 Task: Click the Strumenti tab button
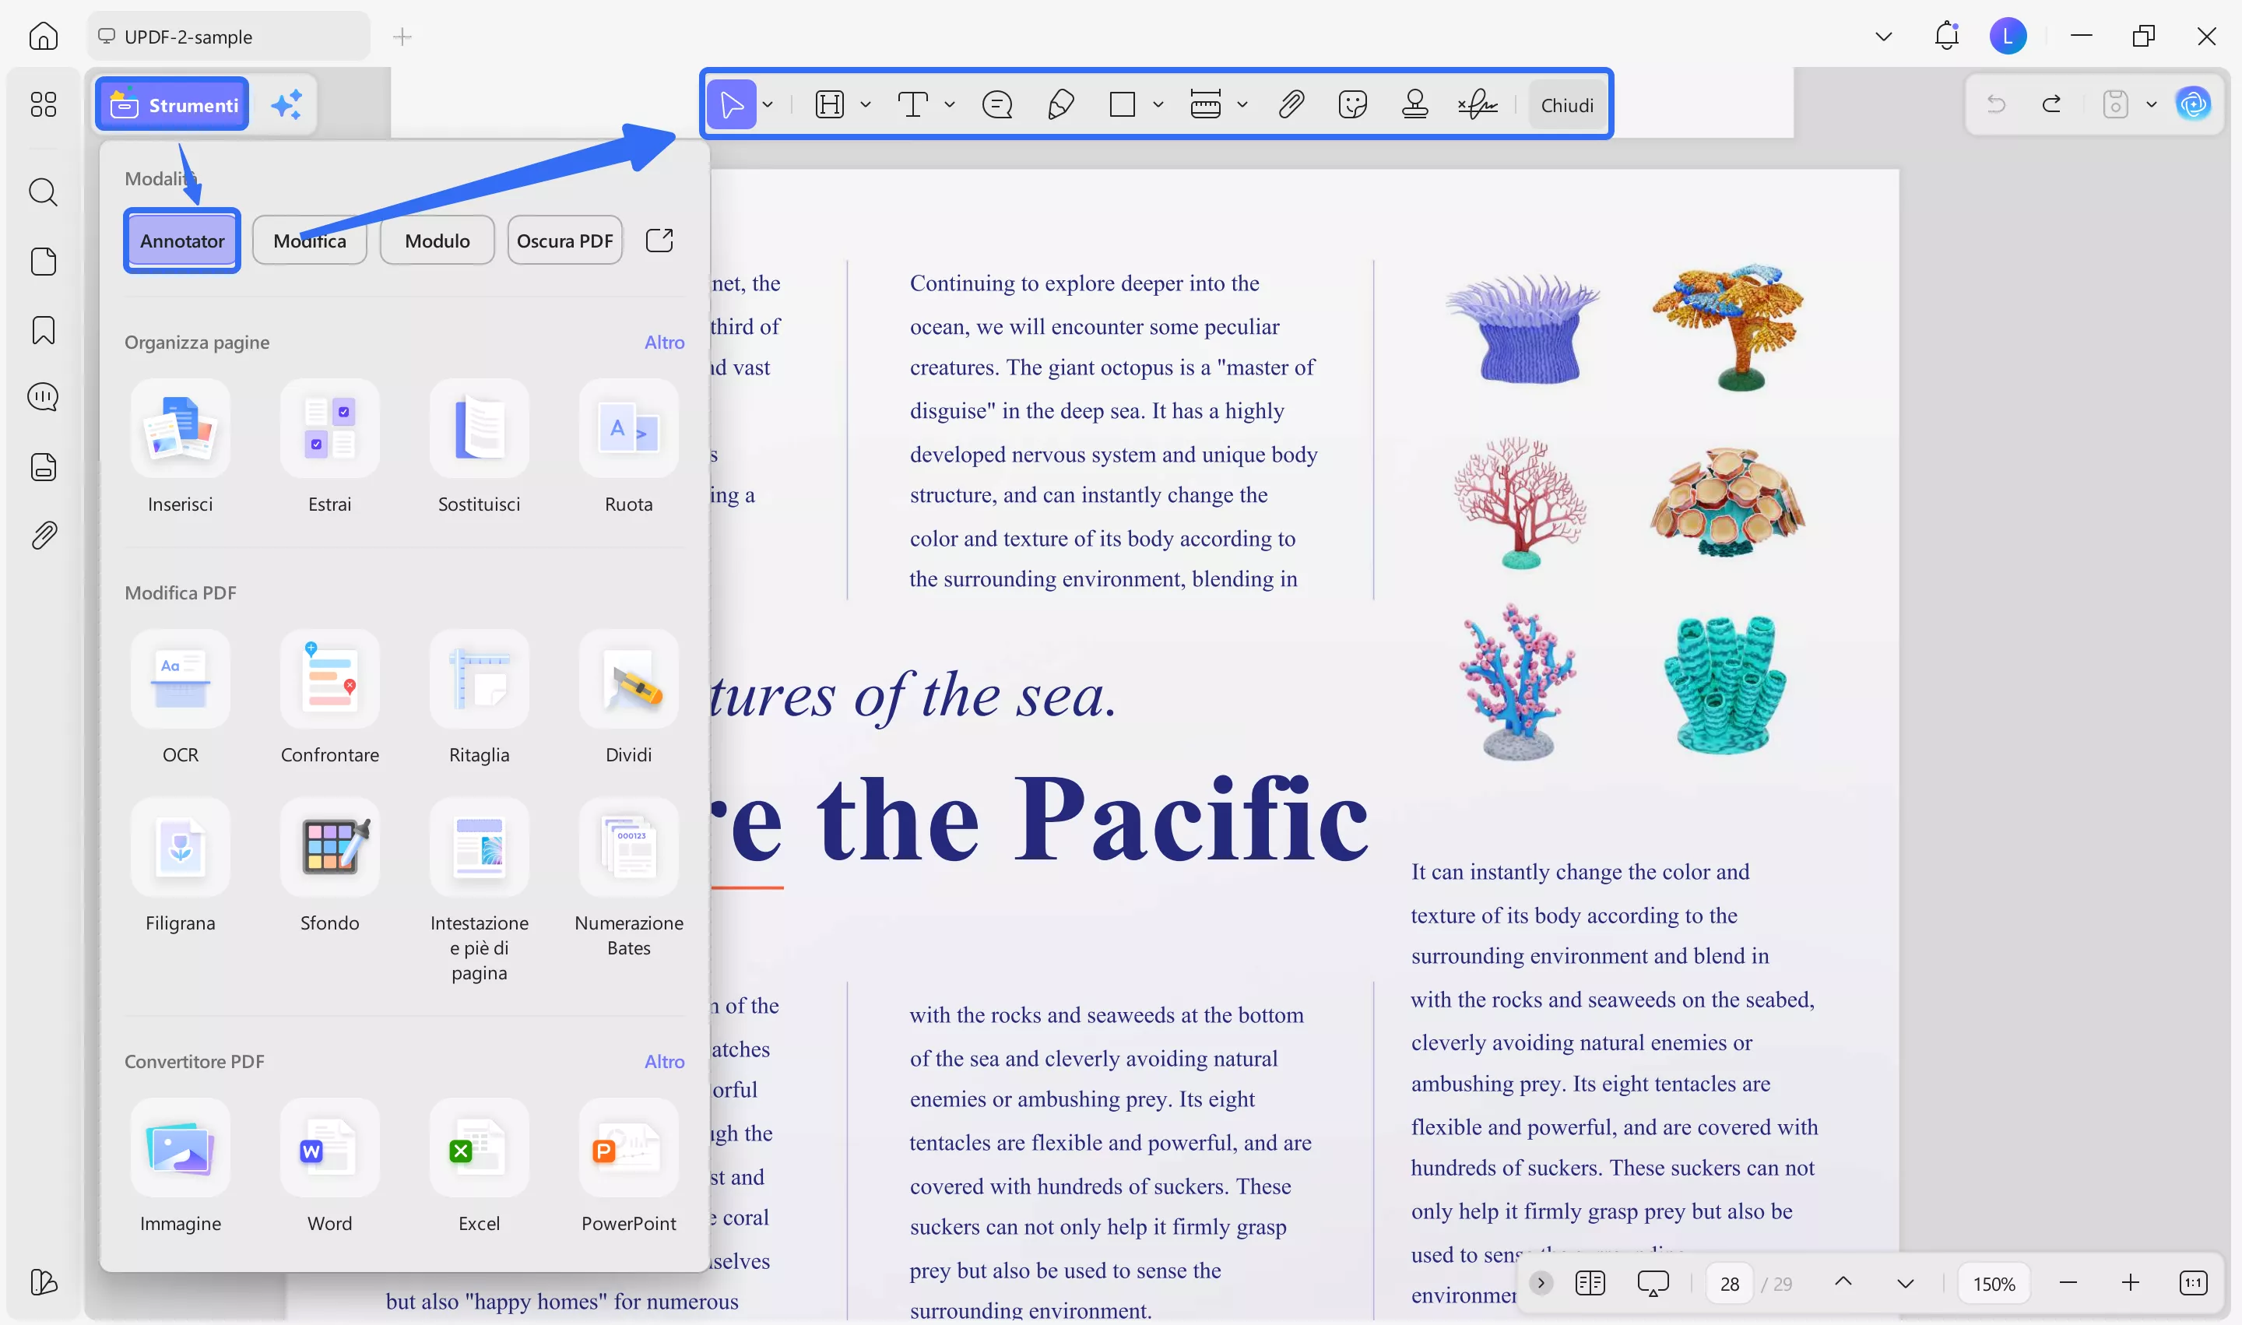[174, 105]
